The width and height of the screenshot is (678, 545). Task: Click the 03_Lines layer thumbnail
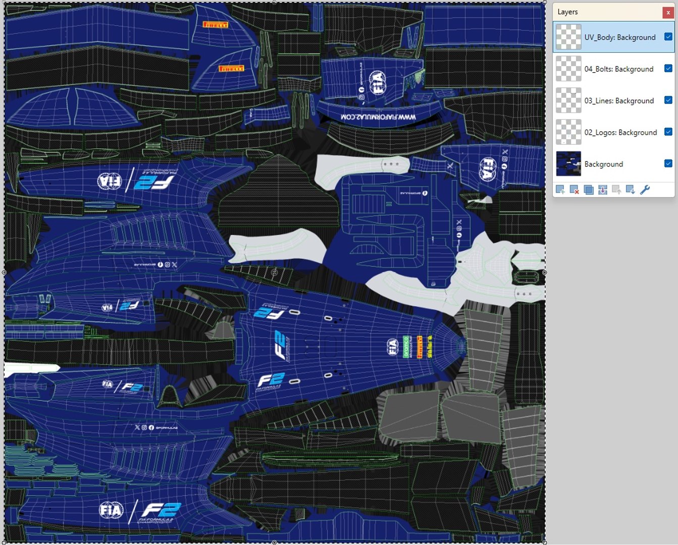(x=568, y=100)
